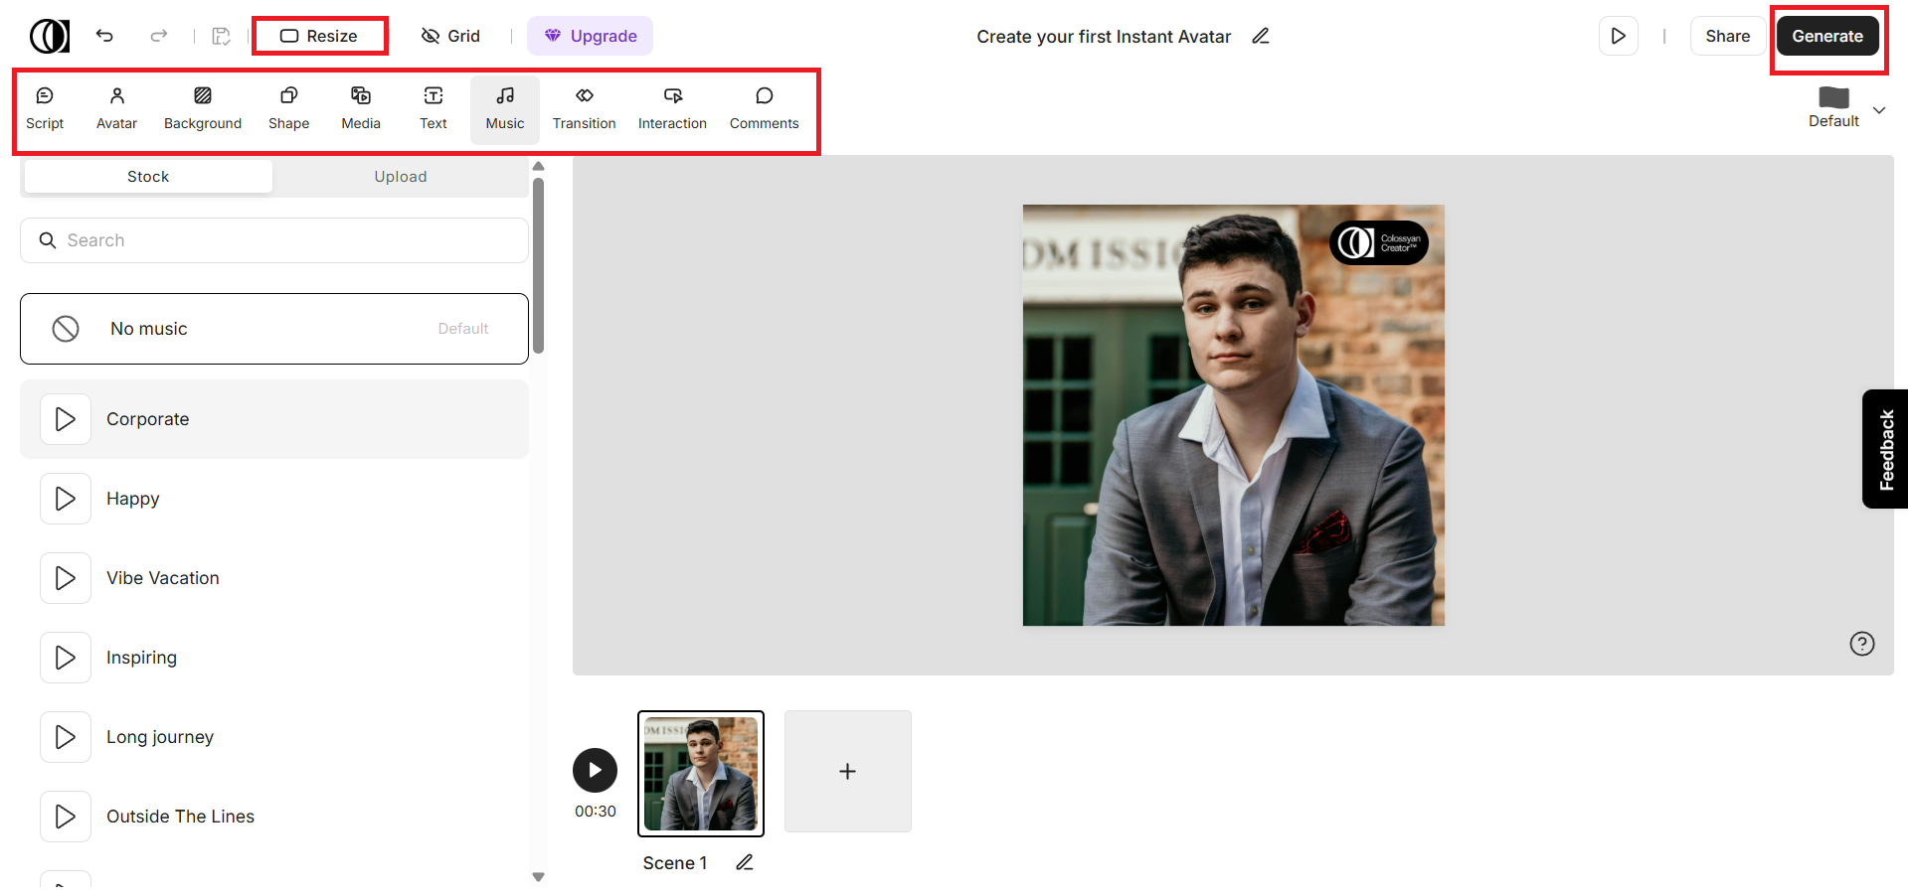1908x895 pixels.
Task: Add Text to the scene
Action: [x=433, y=107]
